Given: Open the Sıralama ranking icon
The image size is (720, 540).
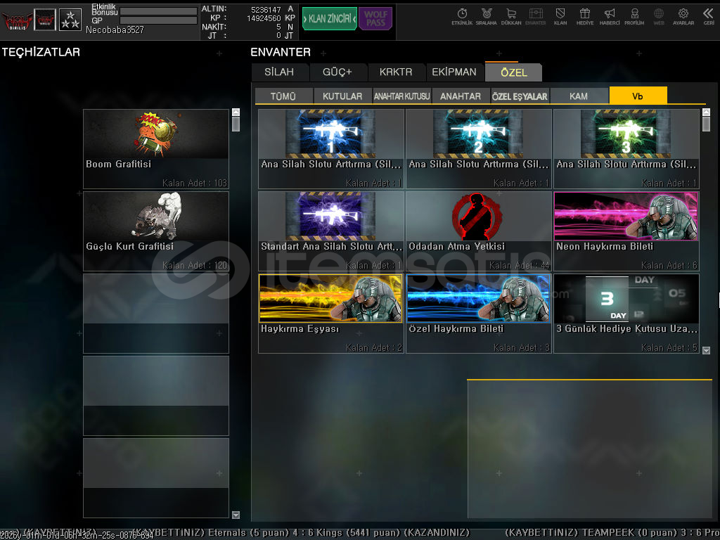Looking at the screenshot, I should click(x=487, y=17).
